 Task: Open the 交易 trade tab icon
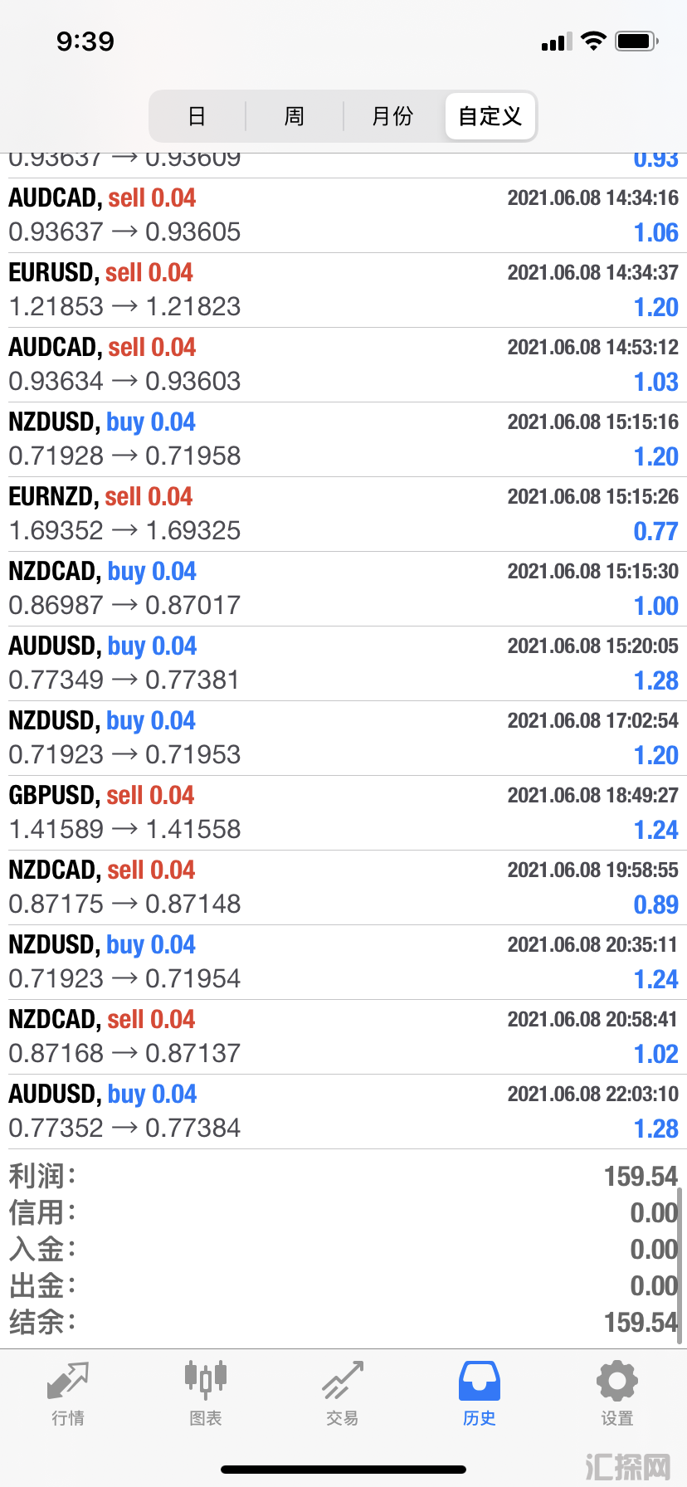tap(343, 1381)
